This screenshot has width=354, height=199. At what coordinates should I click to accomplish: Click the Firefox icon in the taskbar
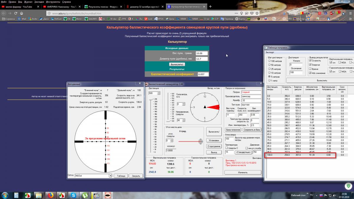[x=50, y=195]
